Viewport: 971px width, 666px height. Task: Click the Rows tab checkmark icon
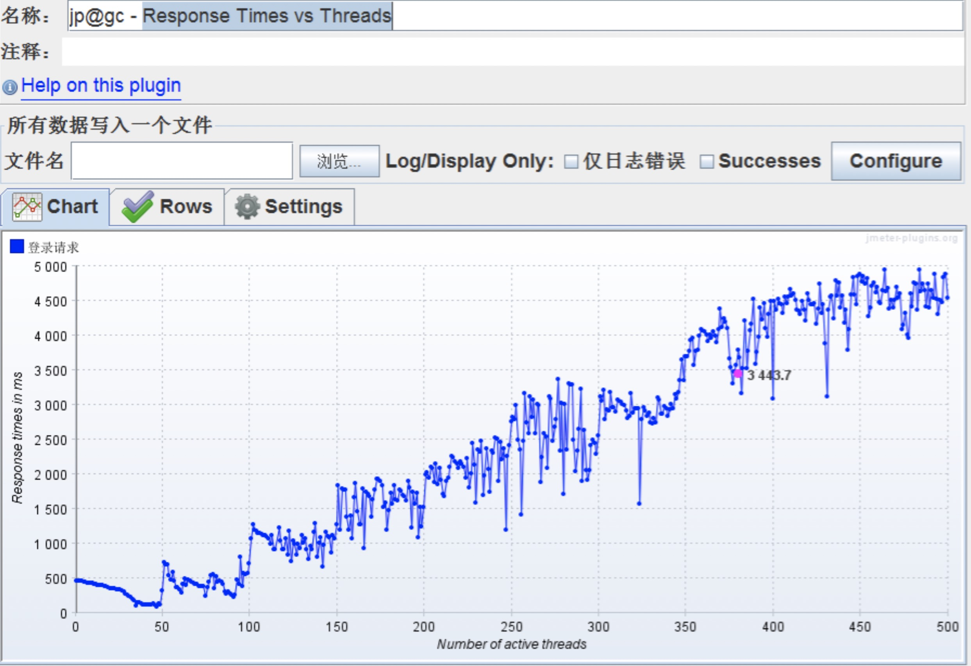pyautogui.click(x=137, y=207)
